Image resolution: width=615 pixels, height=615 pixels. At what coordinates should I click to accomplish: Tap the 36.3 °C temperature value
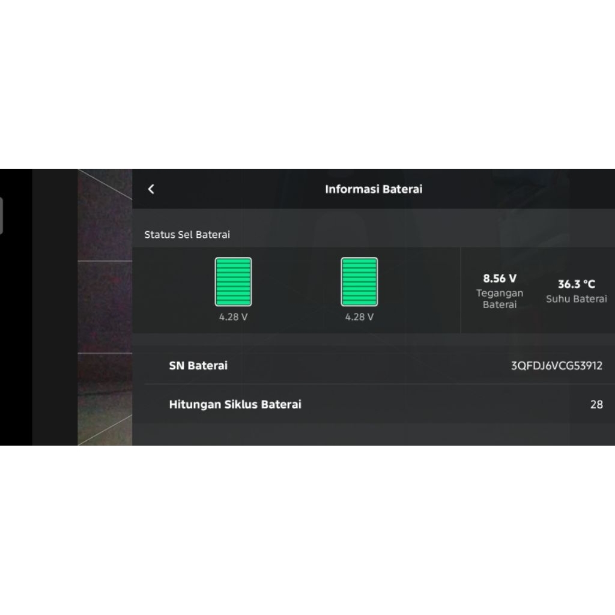577,284
